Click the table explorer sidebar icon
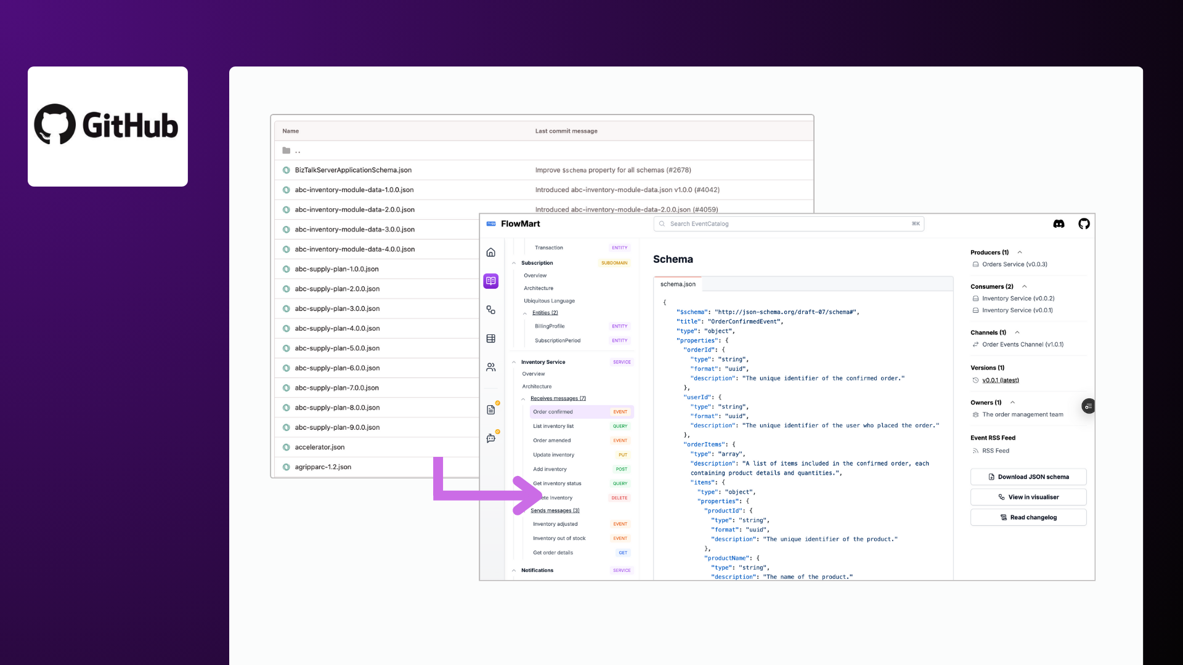 [490, 339]
